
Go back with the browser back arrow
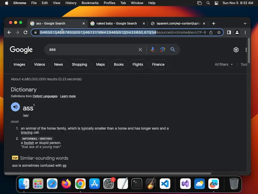click(x=9, y=32)
